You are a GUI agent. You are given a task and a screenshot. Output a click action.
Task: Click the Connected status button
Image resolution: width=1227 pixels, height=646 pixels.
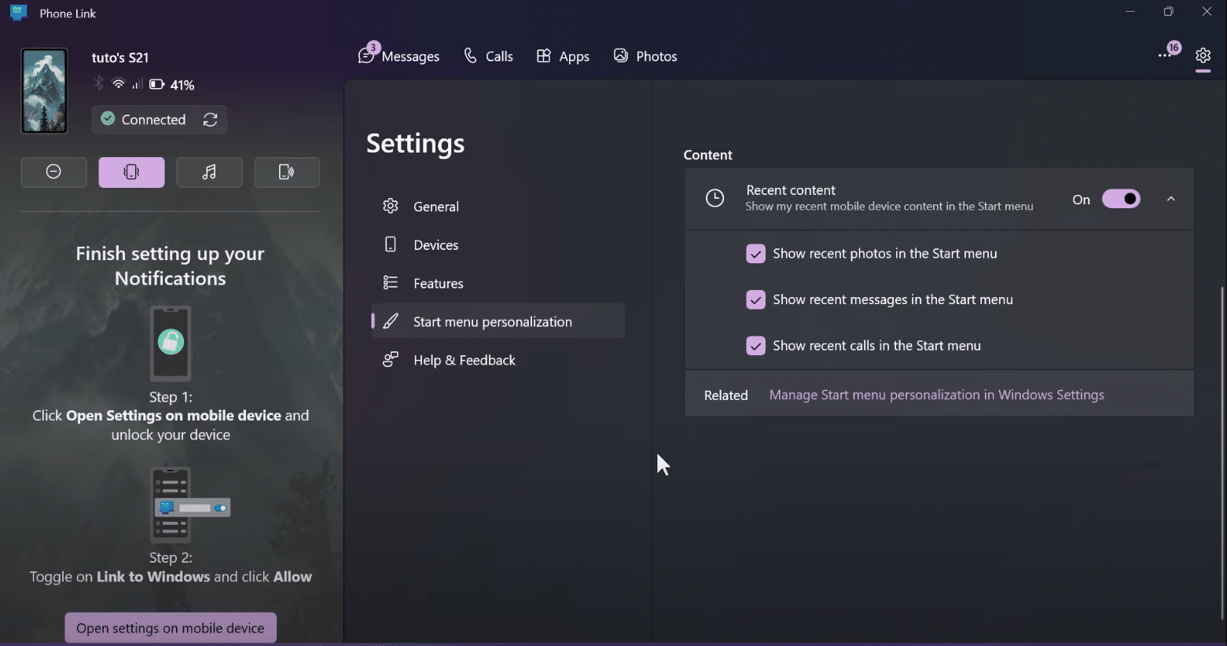pyautogui.click(x=160, y=119)
